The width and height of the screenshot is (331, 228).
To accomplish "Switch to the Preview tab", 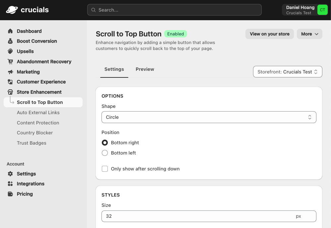I will pos(145,69).
